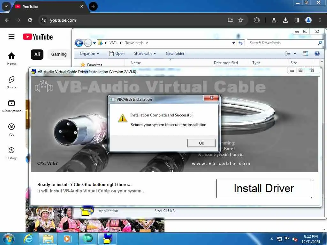Screen dimensions: 327x245
Task: Select the All filter chip on YouTube
Action: pos(37,54)
